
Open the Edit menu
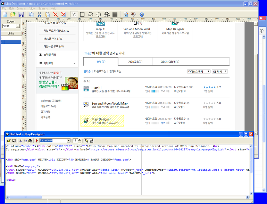click(11, 9)
